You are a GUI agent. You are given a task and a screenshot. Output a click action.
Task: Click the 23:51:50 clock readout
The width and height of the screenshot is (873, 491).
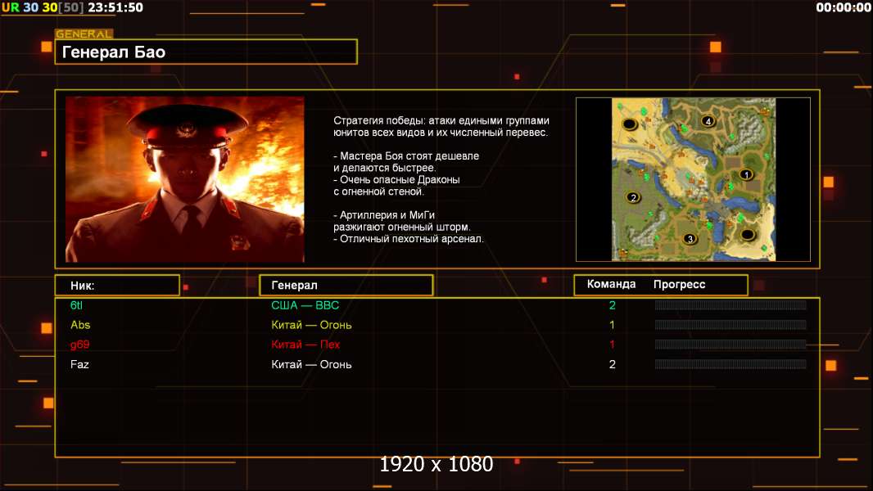click(115, 7)
